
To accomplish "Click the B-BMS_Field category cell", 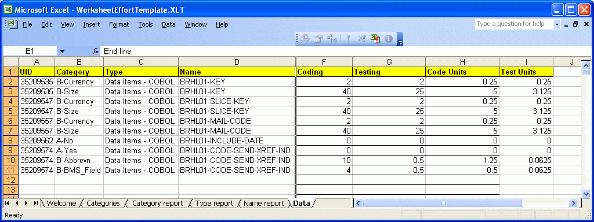I will point(79,170).
